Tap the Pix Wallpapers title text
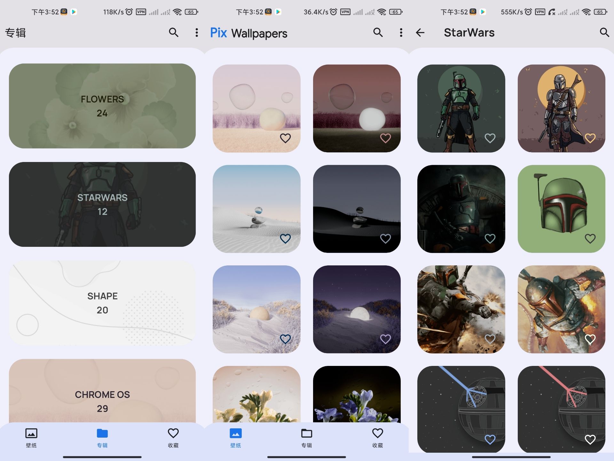The height and width of the screenshot is (461, 614). click(x=248, y=33)
